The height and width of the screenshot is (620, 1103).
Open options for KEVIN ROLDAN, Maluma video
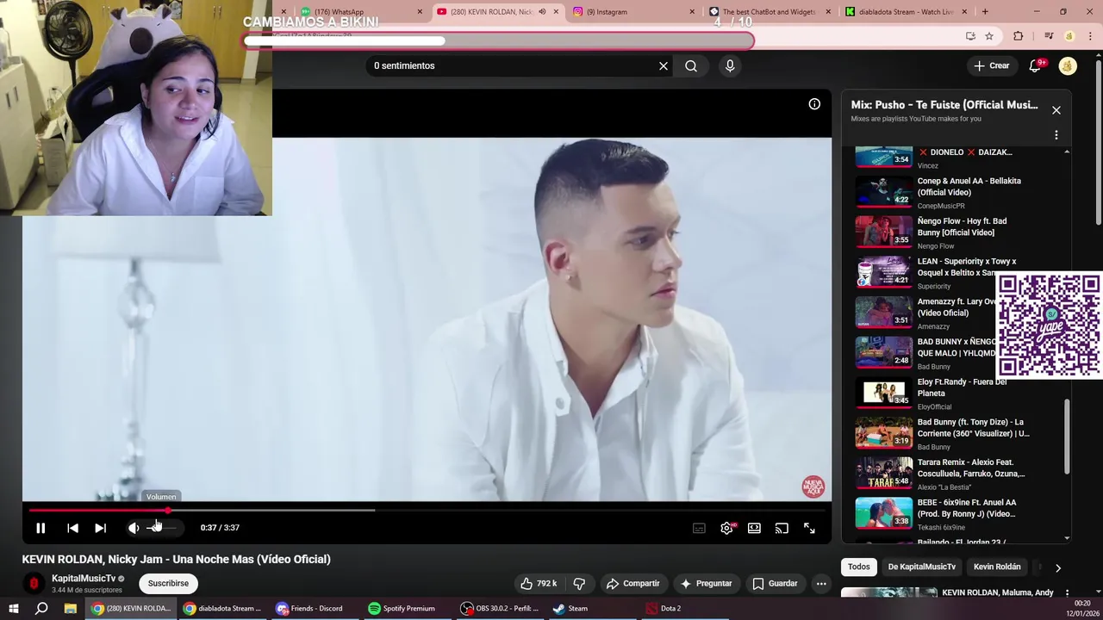tap(1067, 593)
